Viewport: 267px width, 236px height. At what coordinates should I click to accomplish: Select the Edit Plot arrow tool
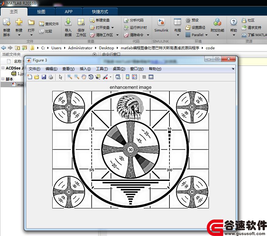(61, 77)
